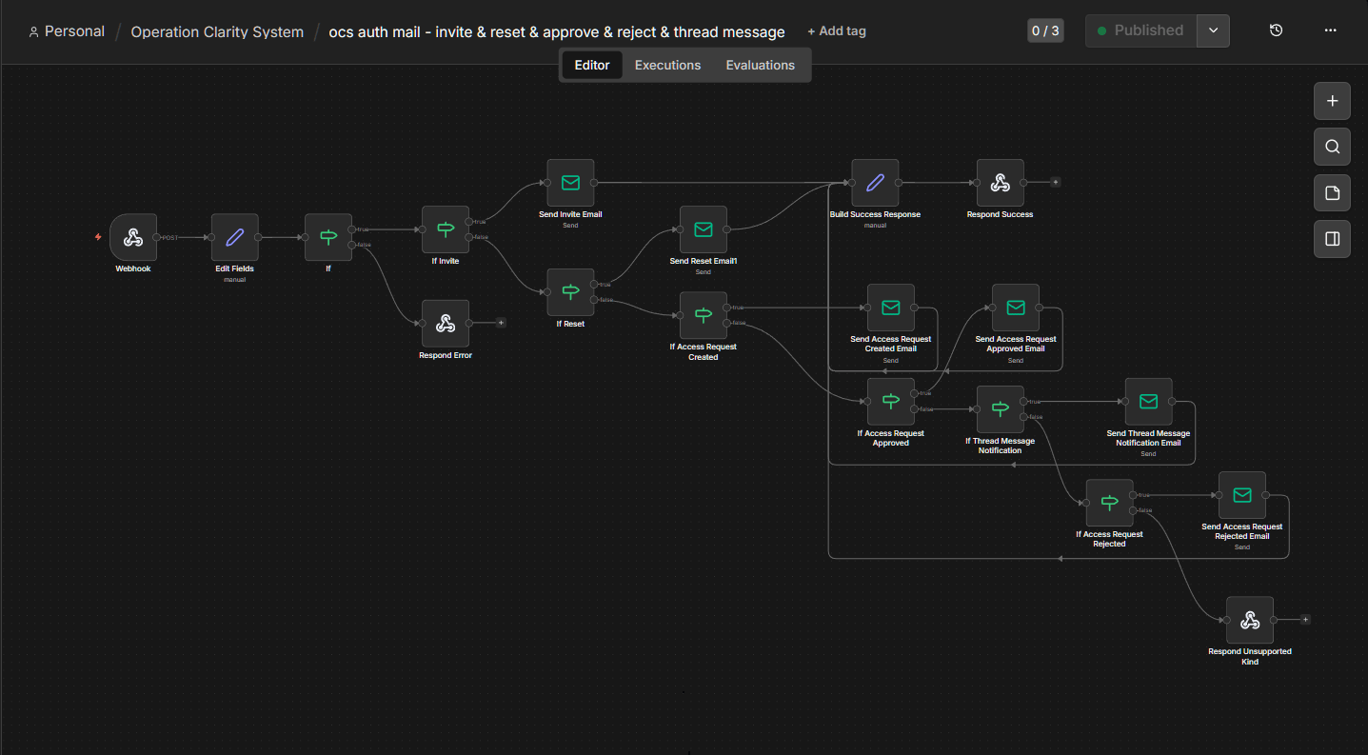Toggle the side panel with the columns icon

click(1332, 238)
